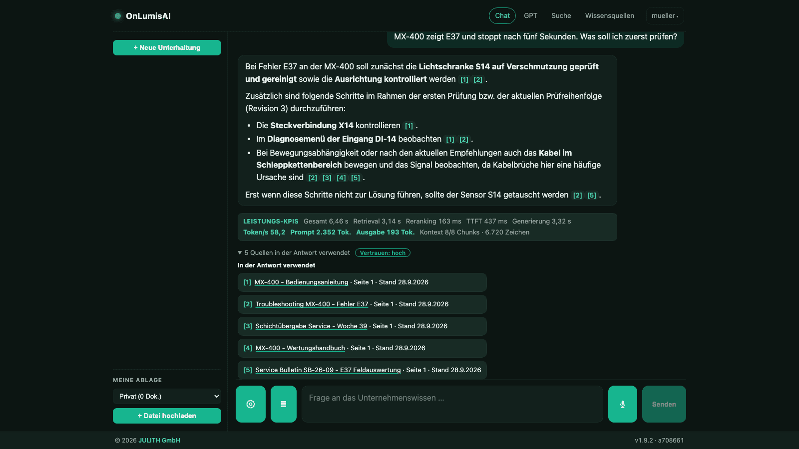The width and height of the screenshot is (799, 449).
Task: Start a Neue Unterhaltung
Action: [167, 47]
